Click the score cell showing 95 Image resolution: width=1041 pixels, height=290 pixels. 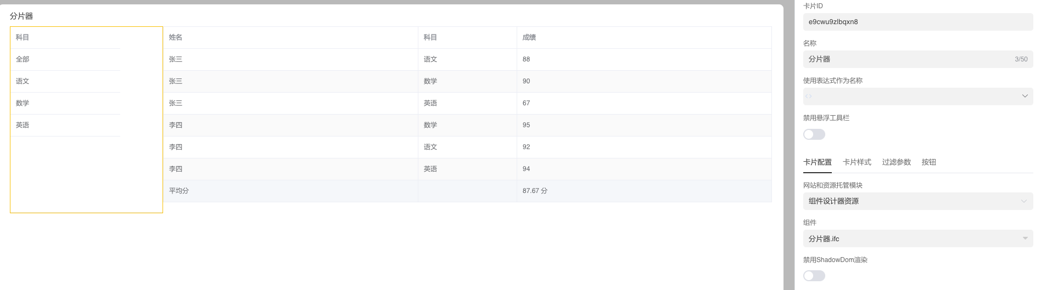526,125
